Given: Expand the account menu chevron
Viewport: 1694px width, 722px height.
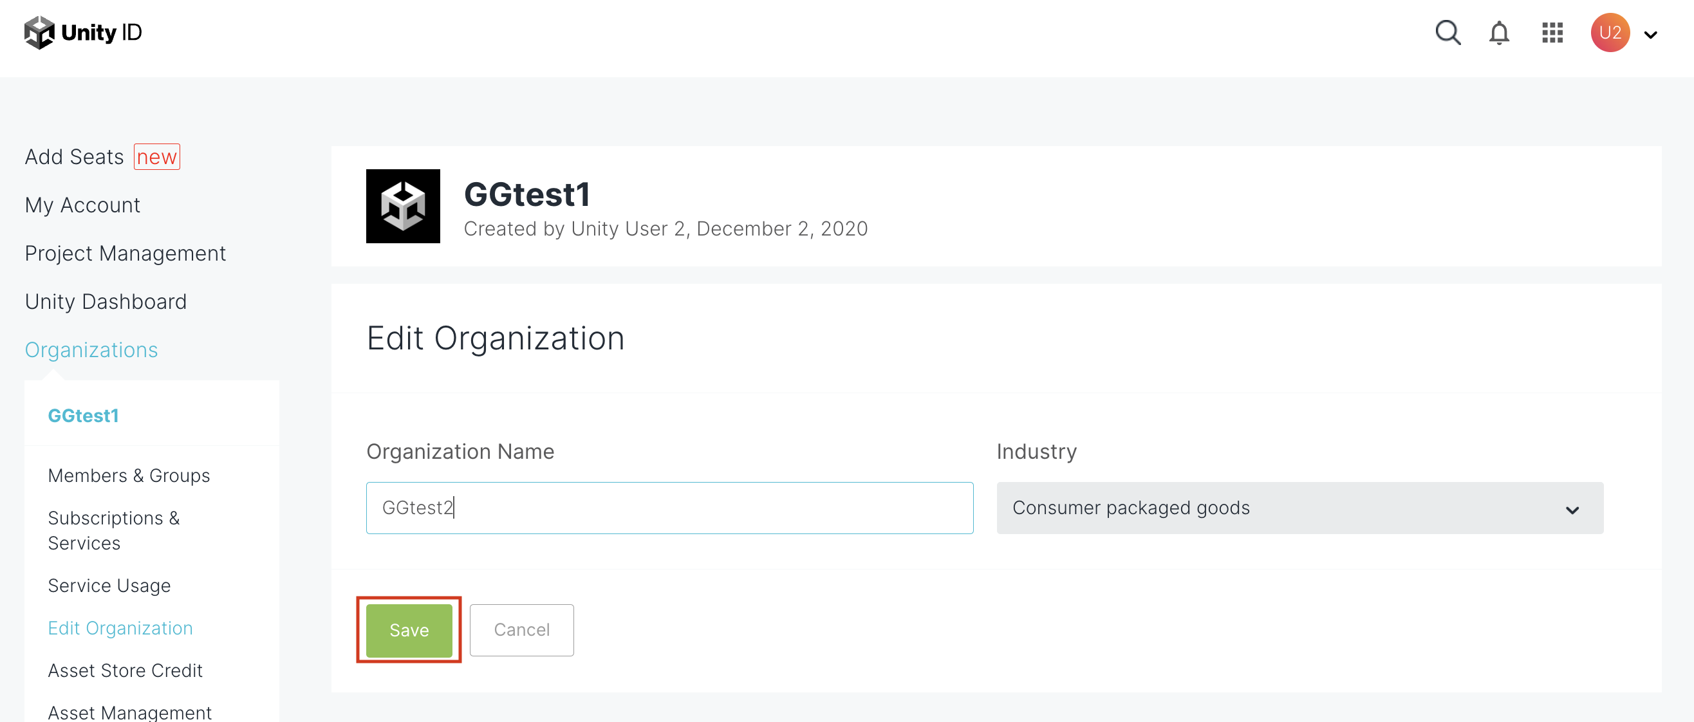Looking at the screenshot, I should click(x=1650, y=35).
